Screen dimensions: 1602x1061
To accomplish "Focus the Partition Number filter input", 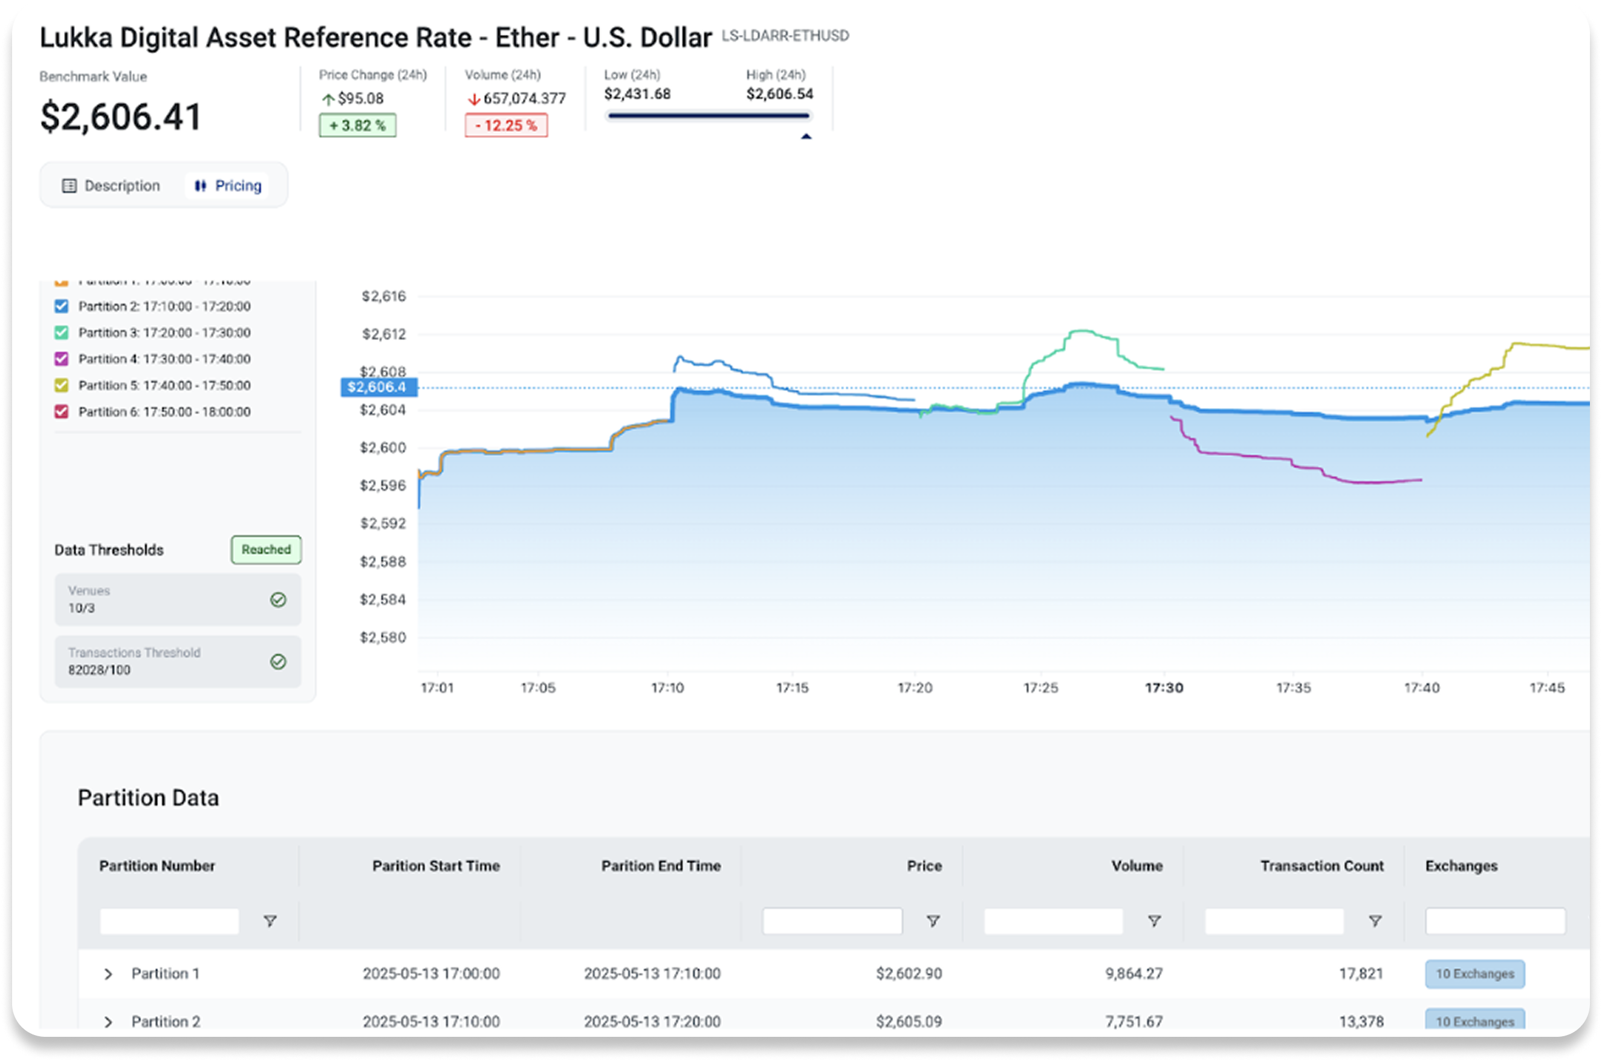I will click(x=170, y=921).
